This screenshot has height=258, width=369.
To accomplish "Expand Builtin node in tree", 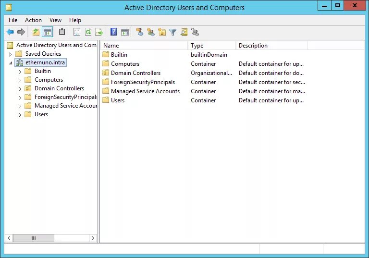I will tap(20, 72).
